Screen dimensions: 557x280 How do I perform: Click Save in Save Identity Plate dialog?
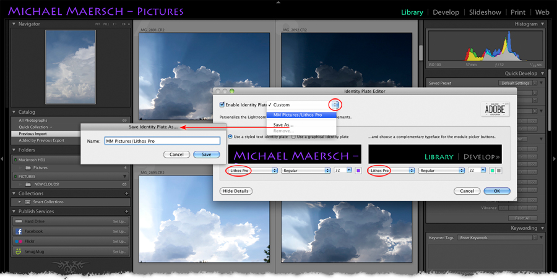tap(206, 155)
